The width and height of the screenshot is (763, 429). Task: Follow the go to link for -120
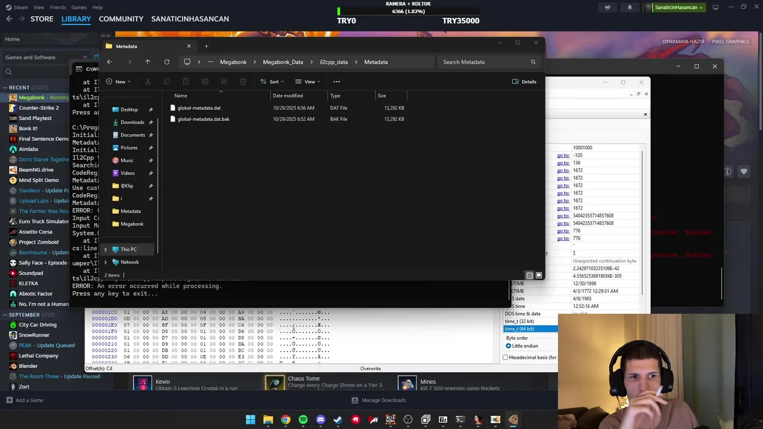coord(563,156)
